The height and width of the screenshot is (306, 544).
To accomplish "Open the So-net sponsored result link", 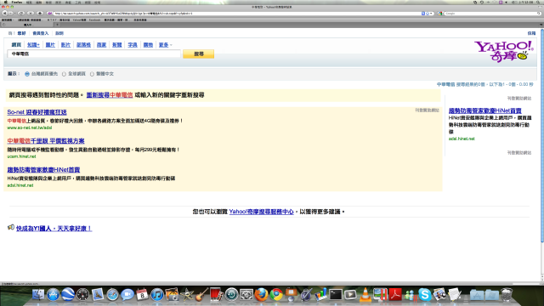I will [37, 112].
